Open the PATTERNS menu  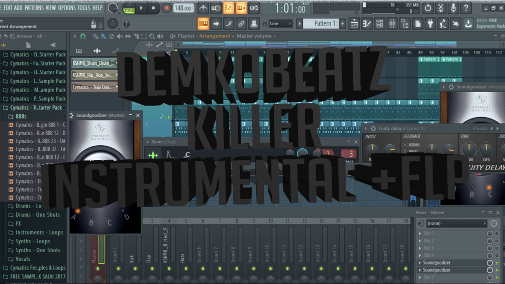34,8
